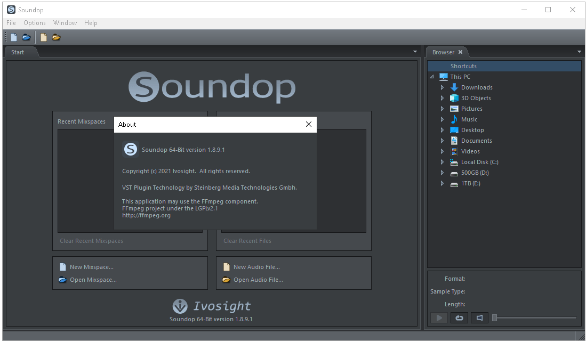Image resolution: width=586 pixels, height=342 pixels.
Task: Click the Ivosight logo icon
Action: click(180, 306)
